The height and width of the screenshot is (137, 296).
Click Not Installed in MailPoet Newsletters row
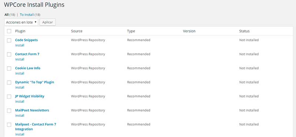(x=249, y=110)
